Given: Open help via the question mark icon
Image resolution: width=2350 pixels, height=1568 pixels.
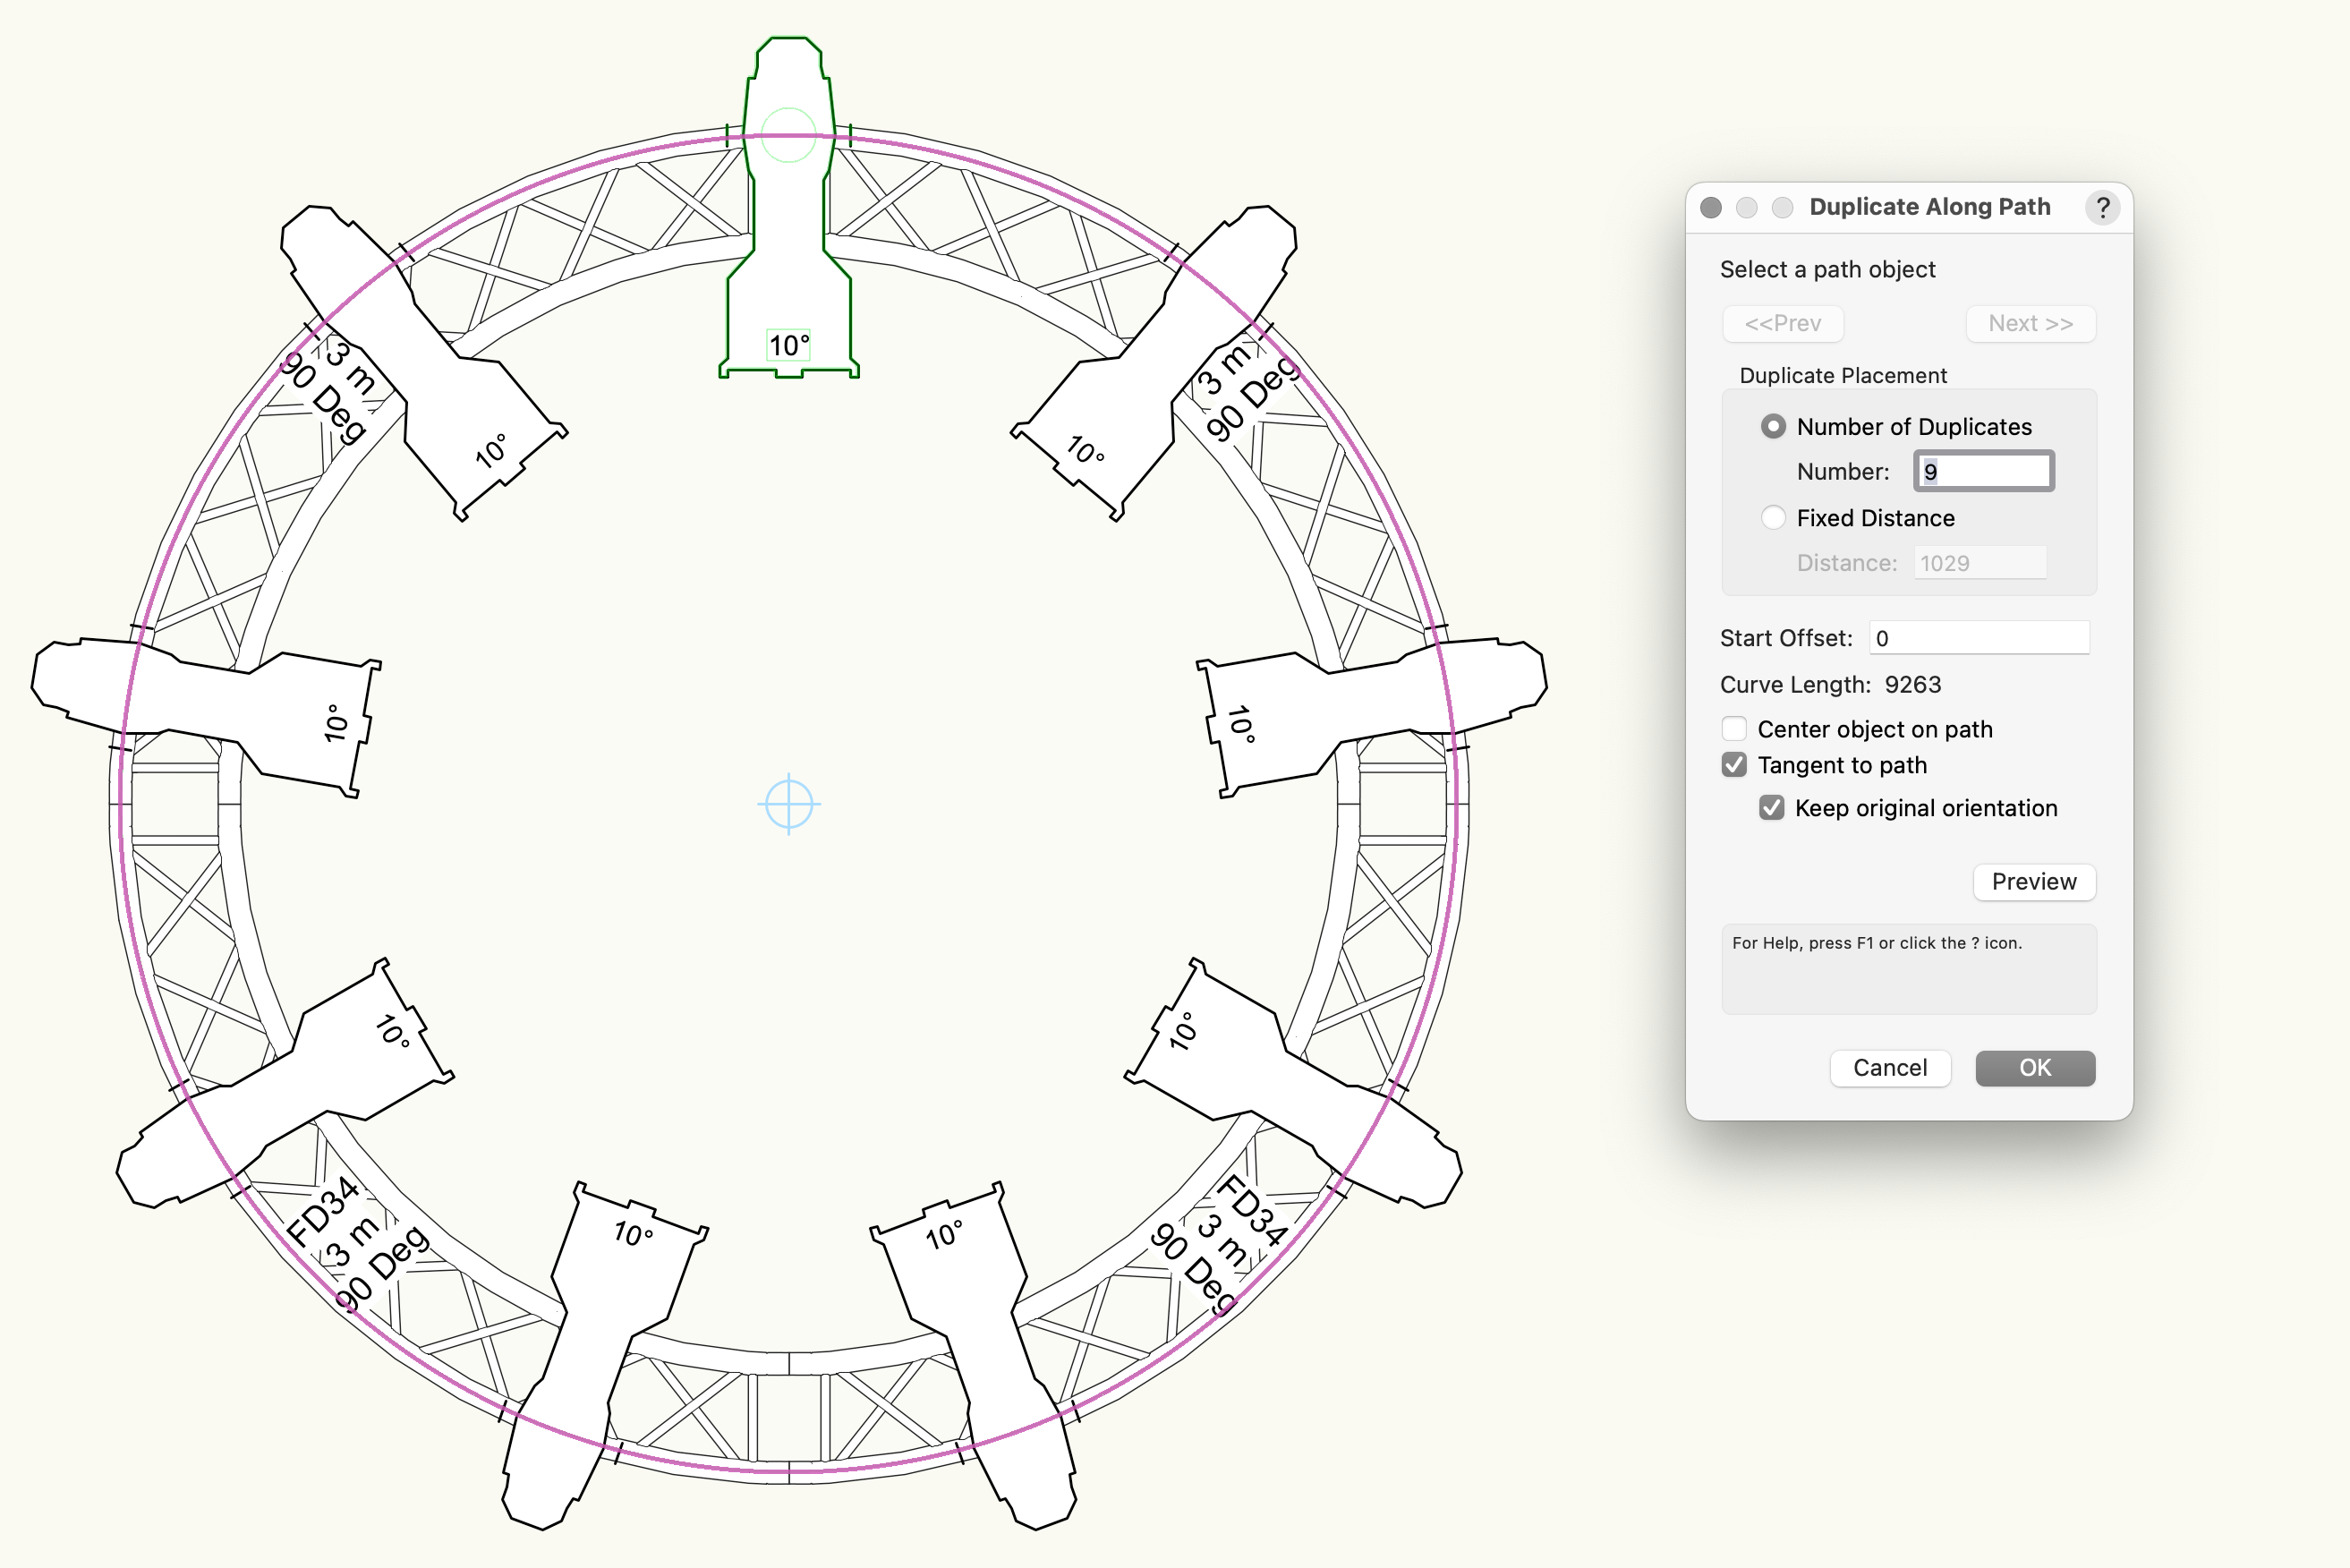Looking at the screenshot, I should (2103, 207).
